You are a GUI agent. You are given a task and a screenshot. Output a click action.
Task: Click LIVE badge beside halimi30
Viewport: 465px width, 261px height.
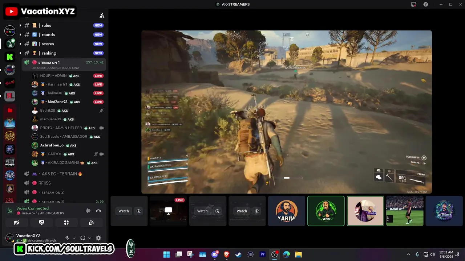(x=98, y=93)
